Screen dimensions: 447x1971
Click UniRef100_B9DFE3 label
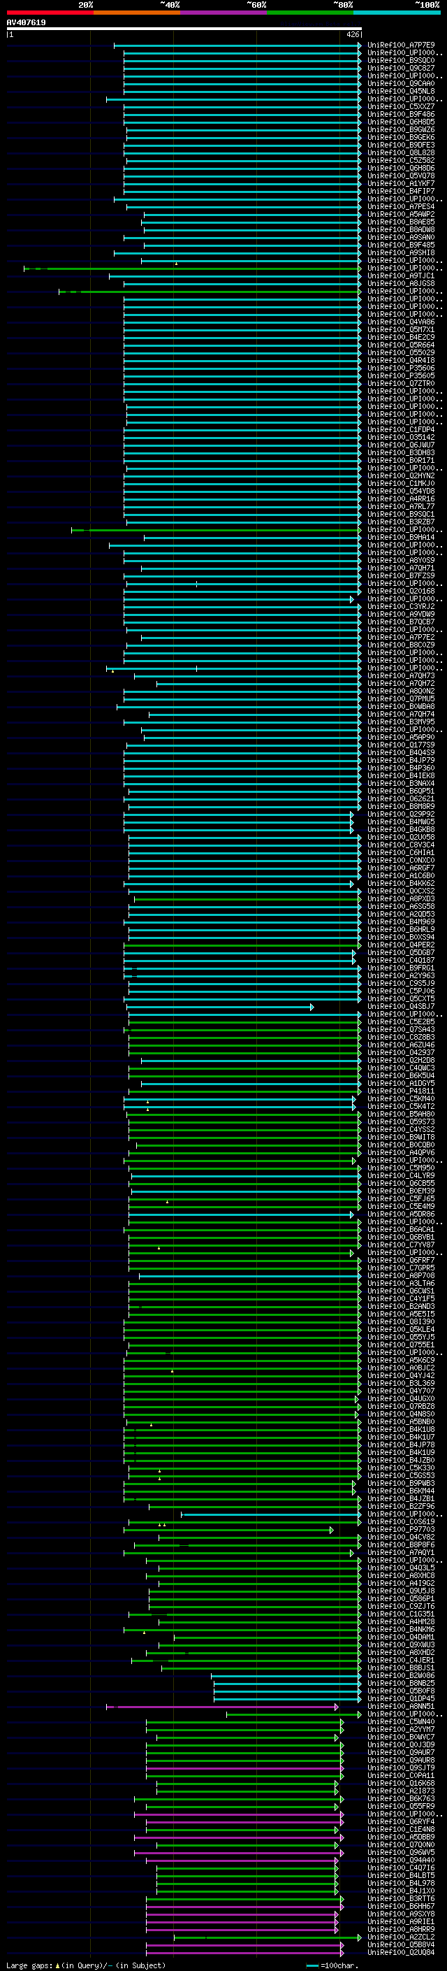point(401,145)
